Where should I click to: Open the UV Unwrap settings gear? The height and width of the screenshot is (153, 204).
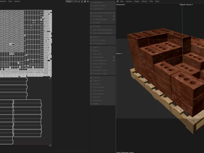click(114, 16)
